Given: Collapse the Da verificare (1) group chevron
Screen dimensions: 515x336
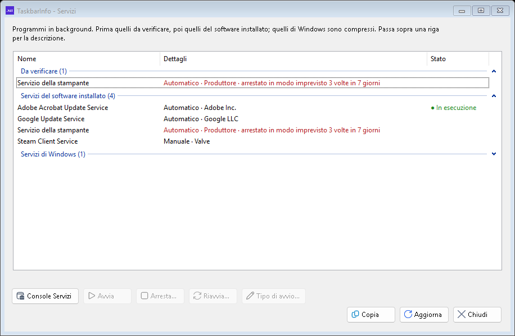Looking at the screenshot, I should pyautogui.click(x=494, y=71).
